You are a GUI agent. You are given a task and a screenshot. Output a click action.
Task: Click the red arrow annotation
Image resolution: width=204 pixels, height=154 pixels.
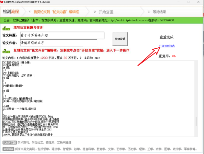148,56
